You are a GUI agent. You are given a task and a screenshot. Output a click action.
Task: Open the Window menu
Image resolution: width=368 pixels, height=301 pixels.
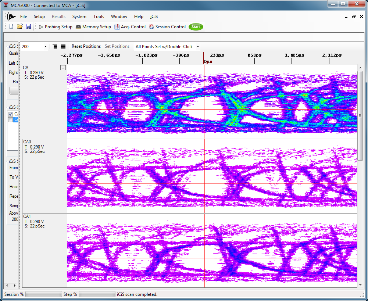(x=119, y=17)
